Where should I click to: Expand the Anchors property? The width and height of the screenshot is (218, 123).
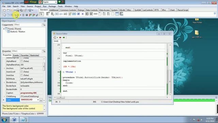pyautogui.click(x=4, y=68)
